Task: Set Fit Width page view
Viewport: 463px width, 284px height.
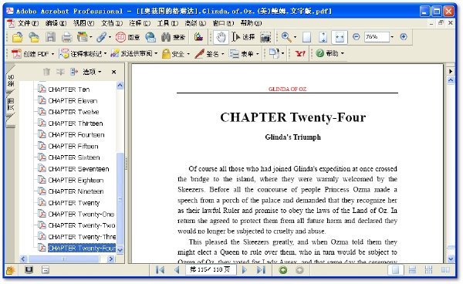Action: coord(340,37)
